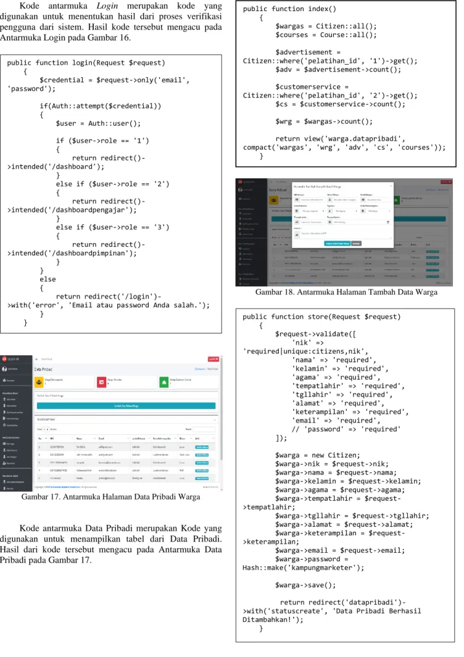
Task: Click the line "'nama' => 'required',"
Action: coord(334,360)
